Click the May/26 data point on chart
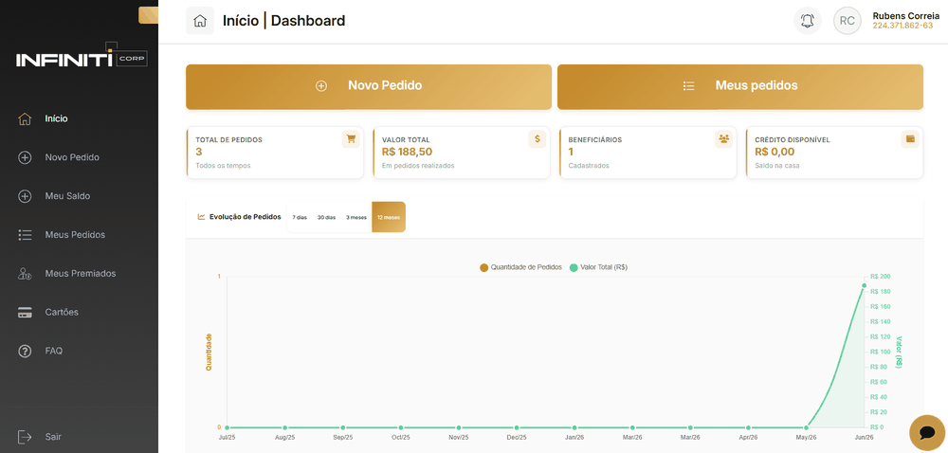 pyautogui.click(x=806, y=427)
